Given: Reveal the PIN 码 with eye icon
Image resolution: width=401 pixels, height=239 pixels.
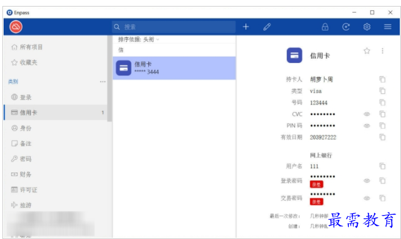Looking at the screenshot, I should coord(367,126).
